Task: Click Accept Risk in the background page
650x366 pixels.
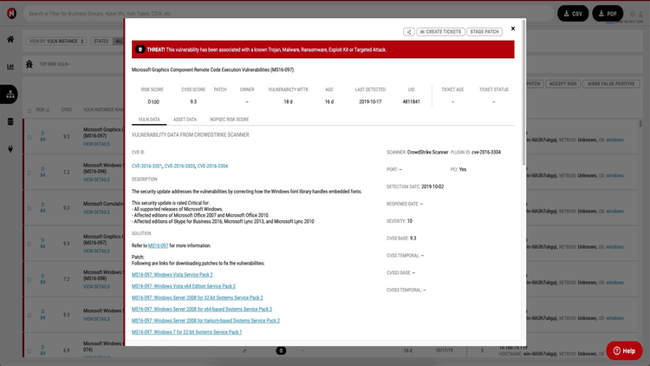Action: (x=563, y=84)
